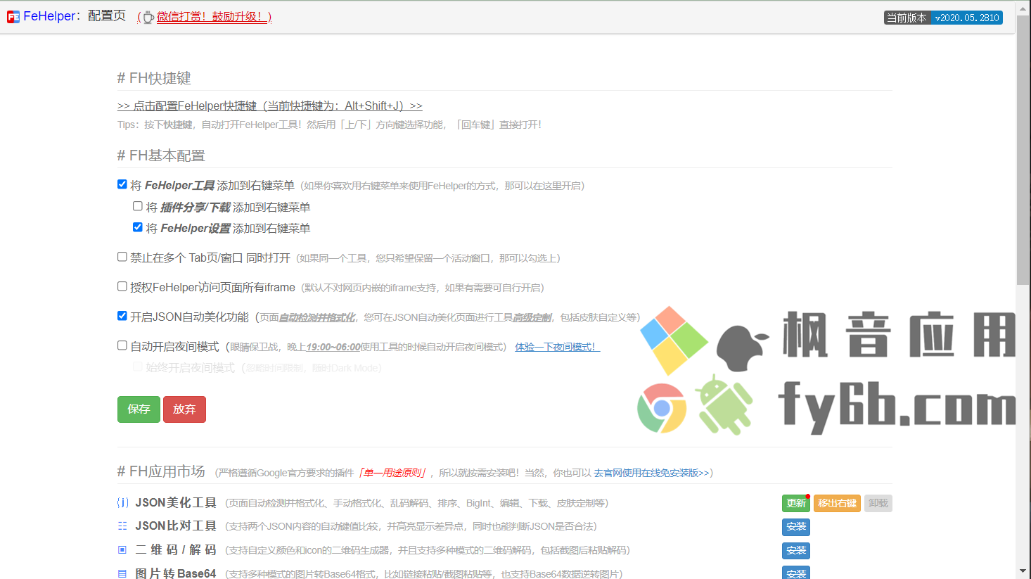Open the 体验一下夜间模式！ link

[x=557, y=347]
